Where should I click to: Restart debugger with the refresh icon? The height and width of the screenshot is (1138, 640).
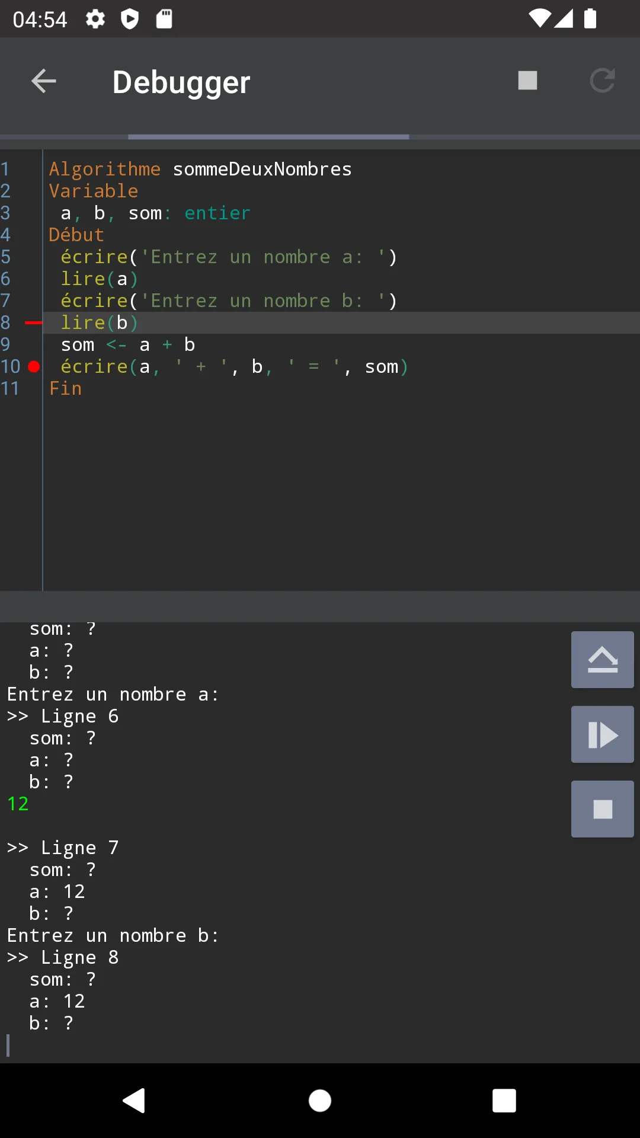click(x=602, y=81)
